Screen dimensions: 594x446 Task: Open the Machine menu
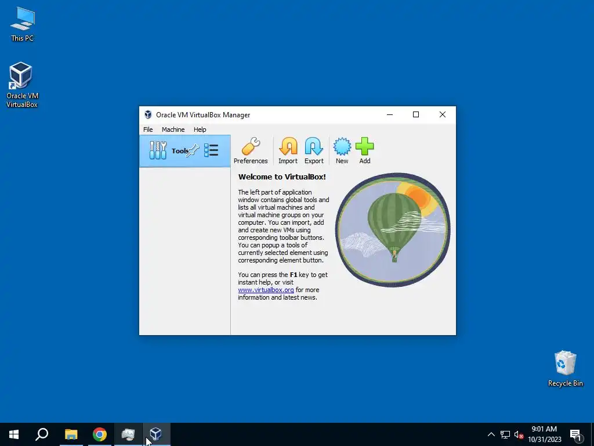pyautogui.click(x=173, y=130)
